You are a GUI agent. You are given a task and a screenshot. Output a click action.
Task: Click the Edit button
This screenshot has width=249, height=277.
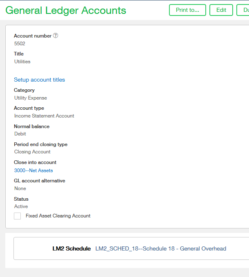(221, 10)
